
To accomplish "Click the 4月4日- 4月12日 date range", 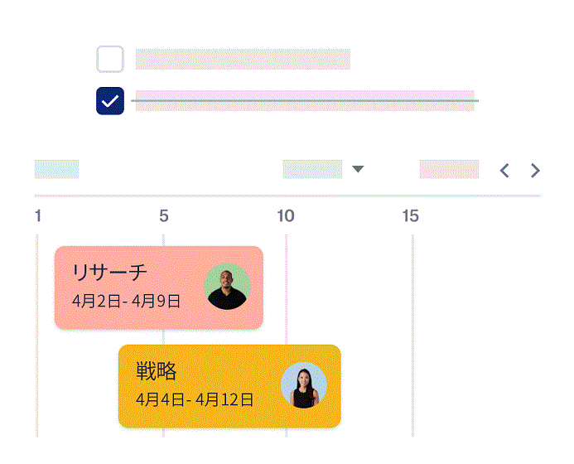I will point(195,399).
